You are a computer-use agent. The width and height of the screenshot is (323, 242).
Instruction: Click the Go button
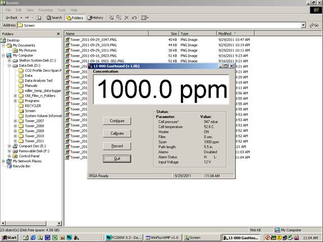coord(315,25)
